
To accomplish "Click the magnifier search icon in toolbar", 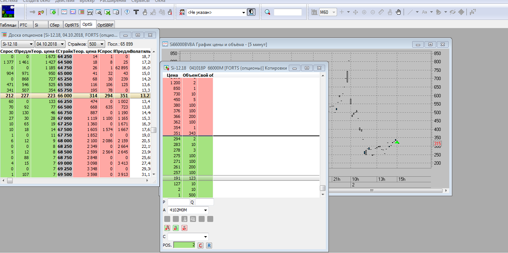I will point(267,12).
